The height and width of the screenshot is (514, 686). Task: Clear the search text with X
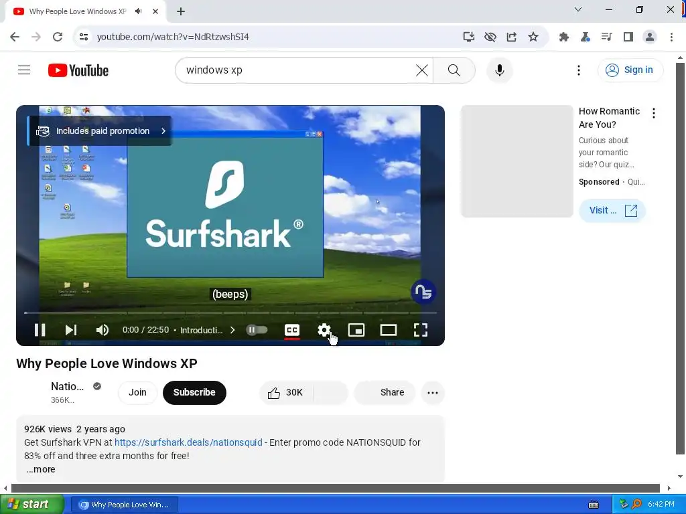[422, 70]
